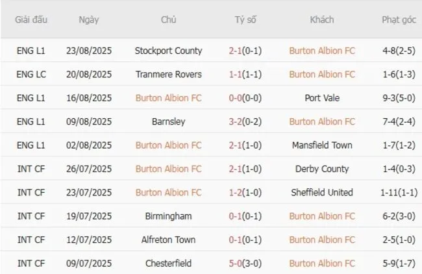Click the 1-2(1-0) score against Sheffield United
The height and width of the screenshot is (274, 422).
(245, 192)
